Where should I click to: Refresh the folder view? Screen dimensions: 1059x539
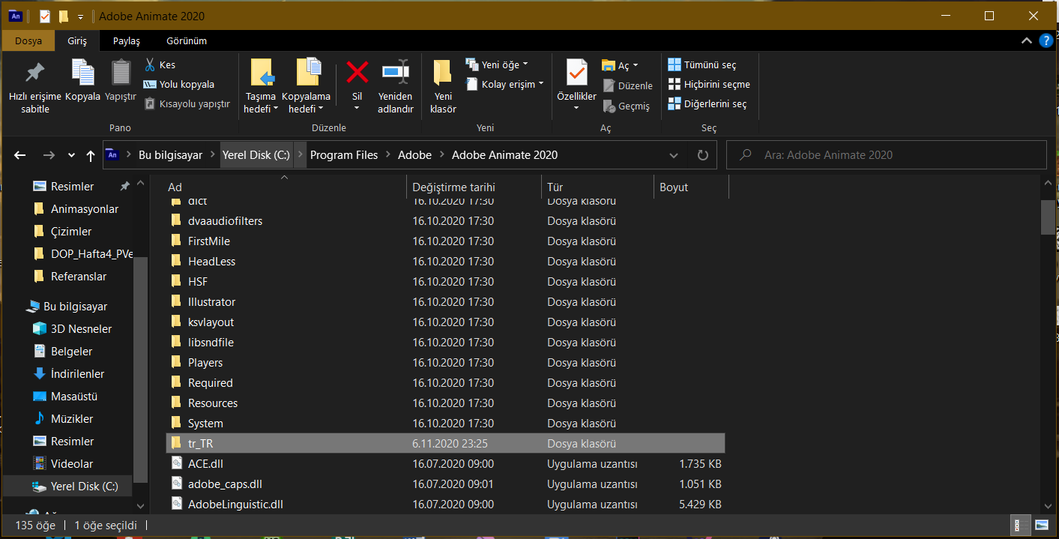pos(702,155)
